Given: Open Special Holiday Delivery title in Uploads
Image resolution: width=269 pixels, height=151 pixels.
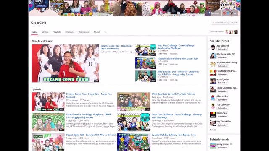Looking at the screenshot, I should [174, 135].
